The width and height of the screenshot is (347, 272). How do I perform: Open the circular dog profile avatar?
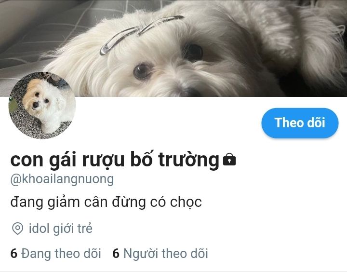click(42, 105)
